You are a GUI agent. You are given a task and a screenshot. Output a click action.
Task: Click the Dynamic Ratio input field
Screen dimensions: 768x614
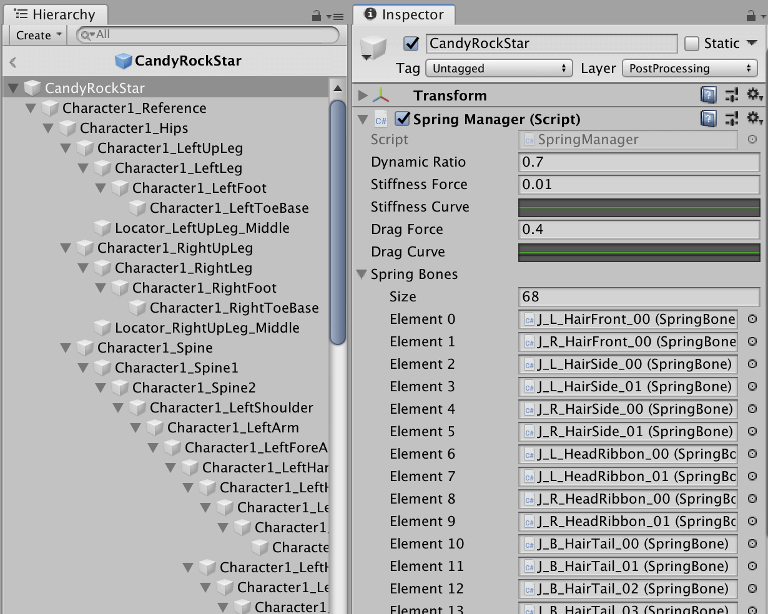point(639,162)
